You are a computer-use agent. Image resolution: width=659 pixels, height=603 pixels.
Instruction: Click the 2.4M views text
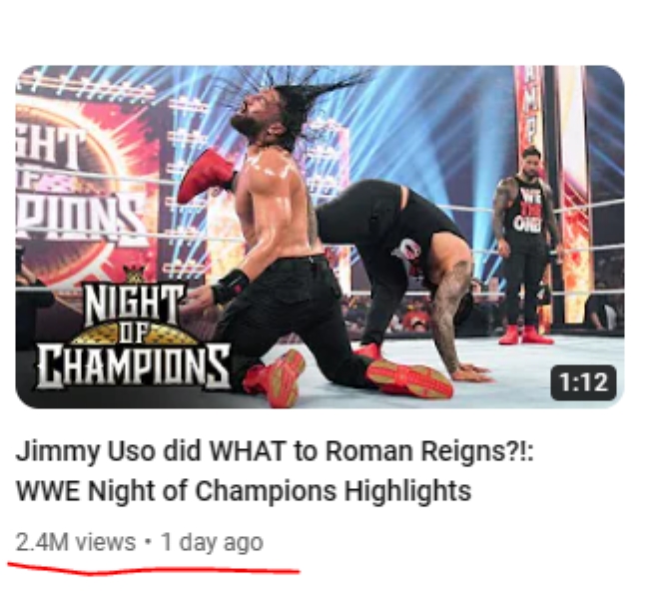tap(76, 542)
